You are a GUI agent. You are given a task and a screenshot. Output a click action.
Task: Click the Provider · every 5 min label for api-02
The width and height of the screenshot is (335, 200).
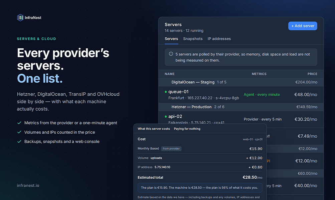pos(263,119)
